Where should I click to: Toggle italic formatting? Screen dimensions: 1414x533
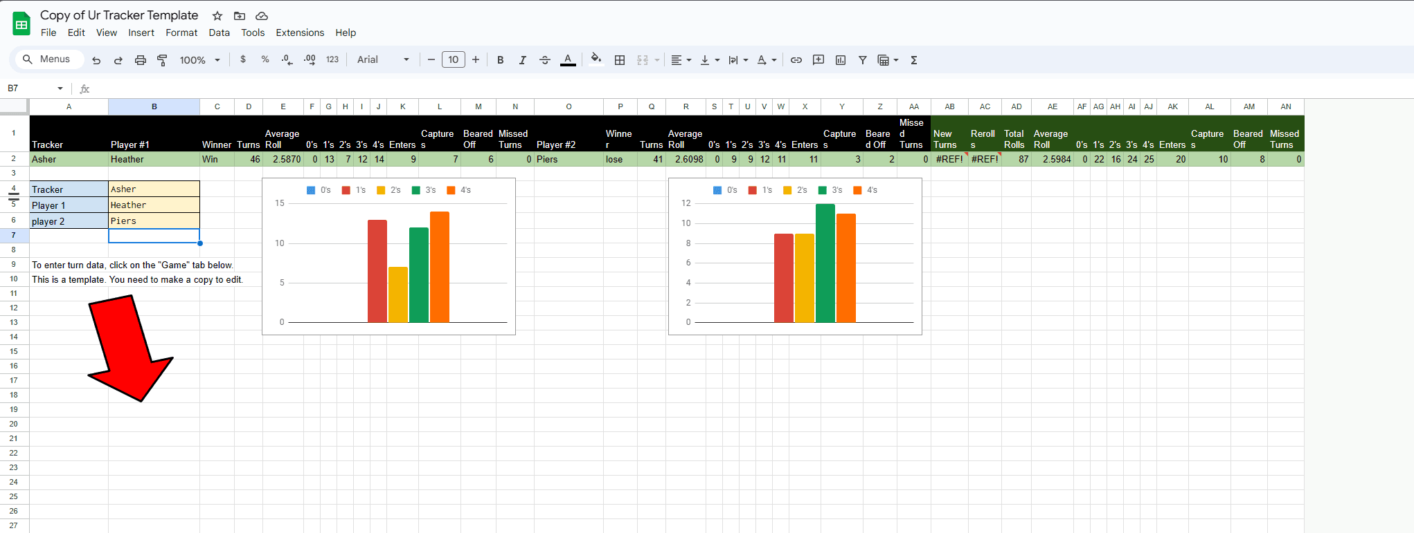(x=522, y=60)
